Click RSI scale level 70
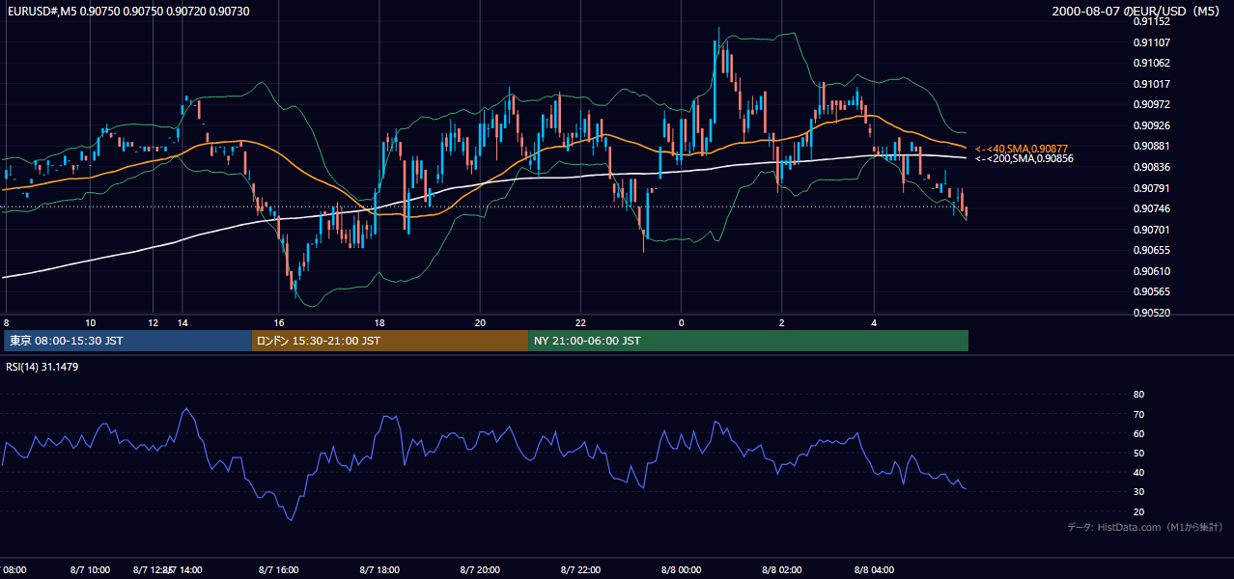The width and height of the screenshot is (1234, 579). [1138, 414]
